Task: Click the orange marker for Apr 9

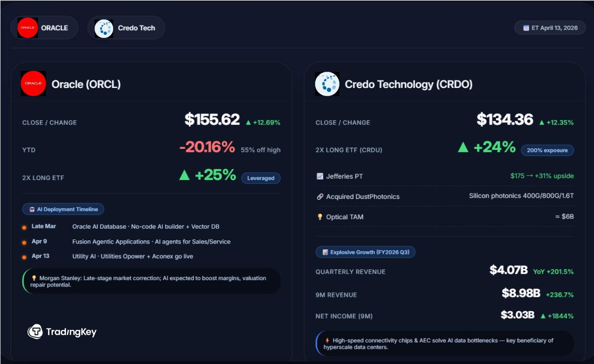Action: pyautogui.click(x=24, y=242)
